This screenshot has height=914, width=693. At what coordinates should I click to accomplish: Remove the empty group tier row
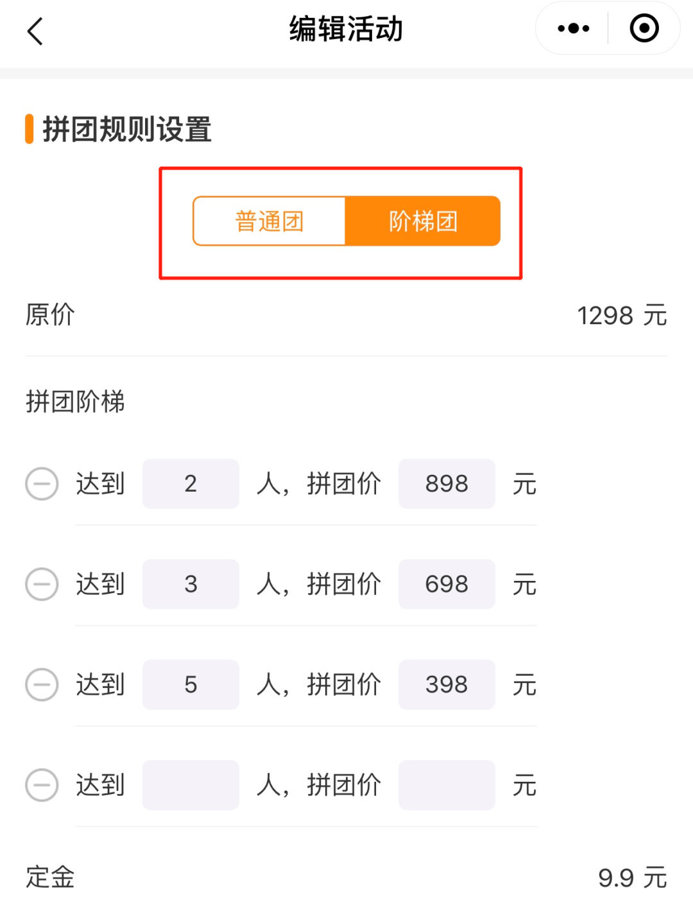click(x=42, y=785)
